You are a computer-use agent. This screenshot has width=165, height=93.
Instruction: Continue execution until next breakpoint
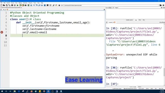point(42,5)
